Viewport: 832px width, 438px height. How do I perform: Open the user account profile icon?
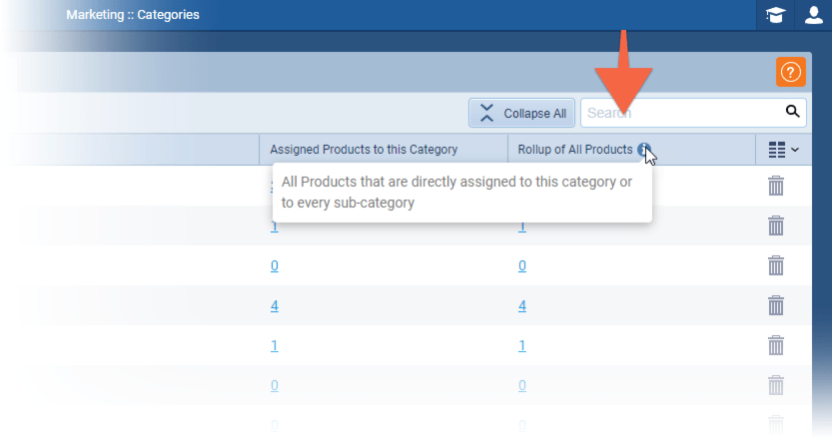tap(814, 15)
